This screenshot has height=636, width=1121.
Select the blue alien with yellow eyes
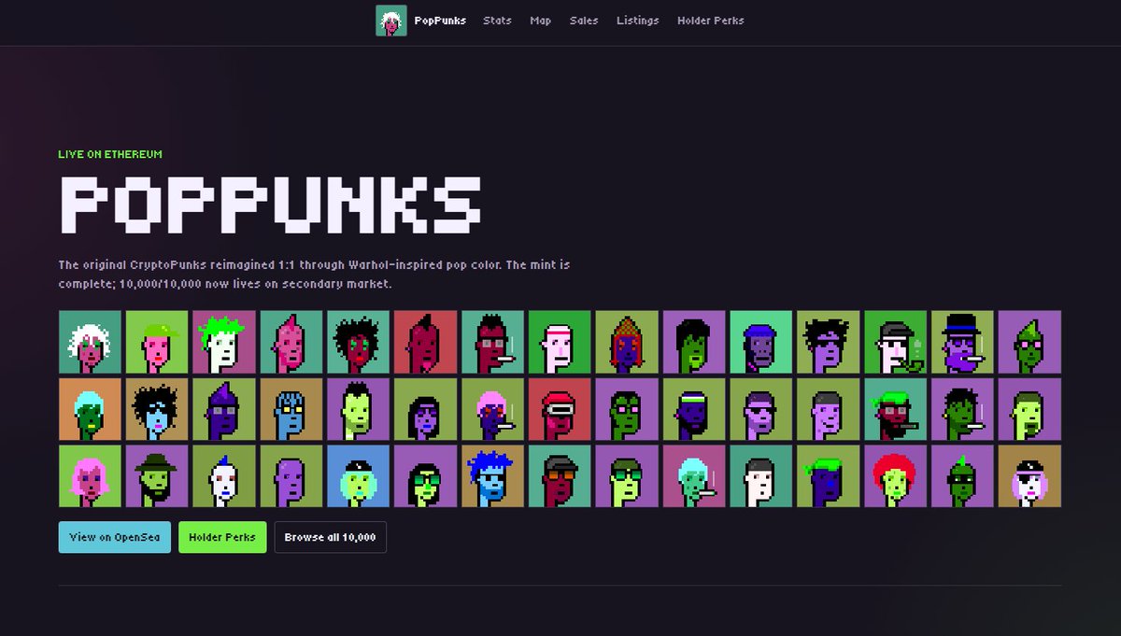pos(291,409)
